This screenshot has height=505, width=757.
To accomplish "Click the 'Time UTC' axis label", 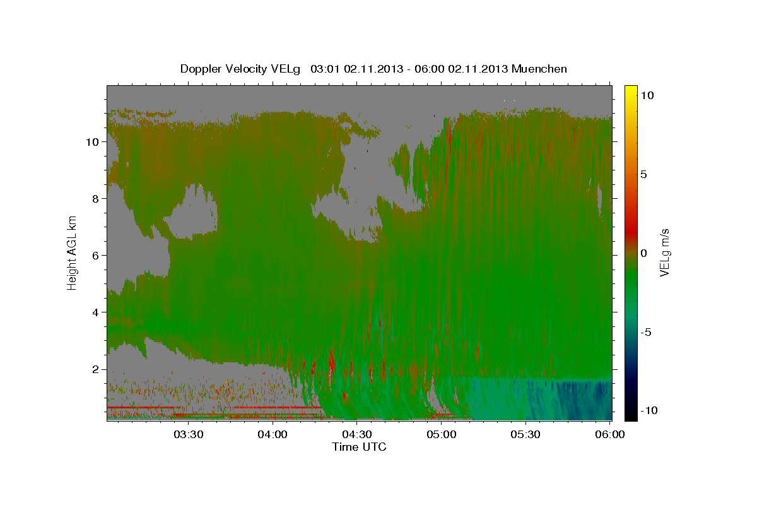I will pyautogui.click(x=359, y=447).
